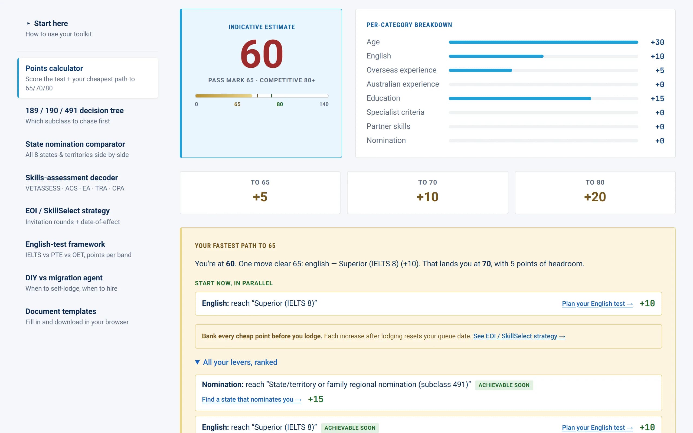The height and width of the screenshot is (433, 693).
Task: Click the indicative estimate score 60
Action: [261, 54]
